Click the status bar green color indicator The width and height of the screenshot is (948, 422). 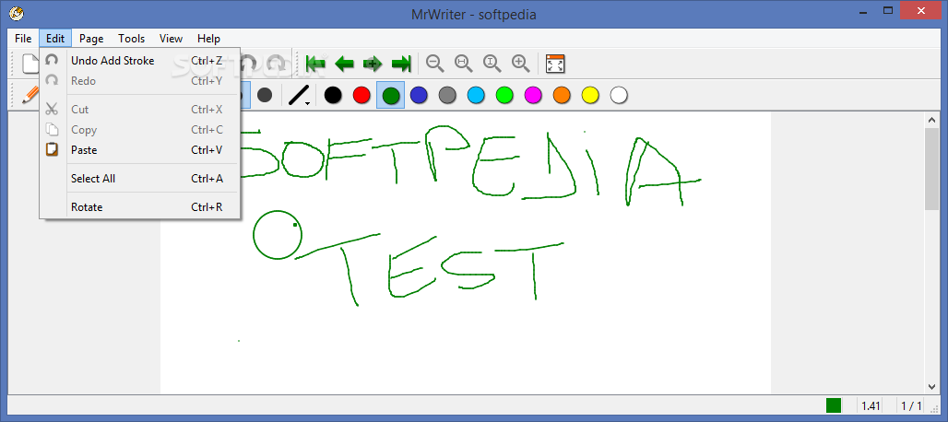pyautogui.click(x=834, y=405)
